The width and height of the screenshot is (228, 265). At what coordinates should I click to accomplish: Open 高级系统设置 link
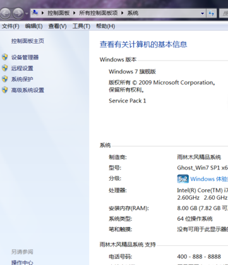(x=28, y=90)
